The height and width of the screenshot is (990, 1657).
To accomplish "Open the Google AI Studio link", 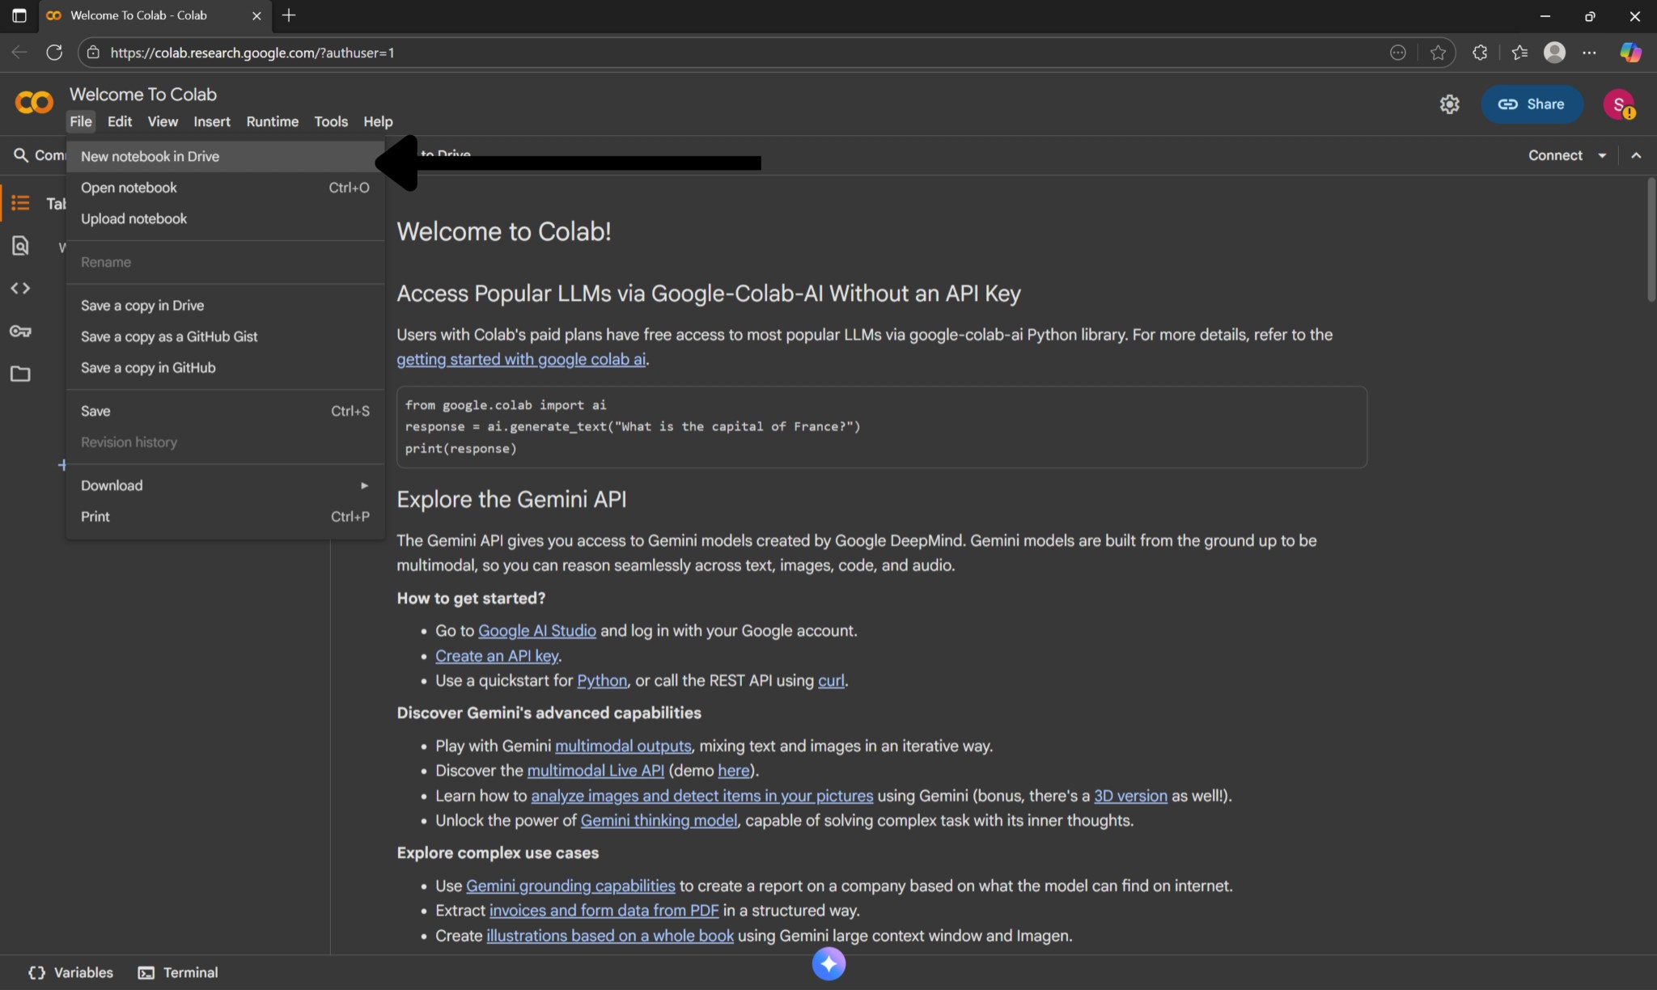I will pyautogui.click(x=536, y=631).
